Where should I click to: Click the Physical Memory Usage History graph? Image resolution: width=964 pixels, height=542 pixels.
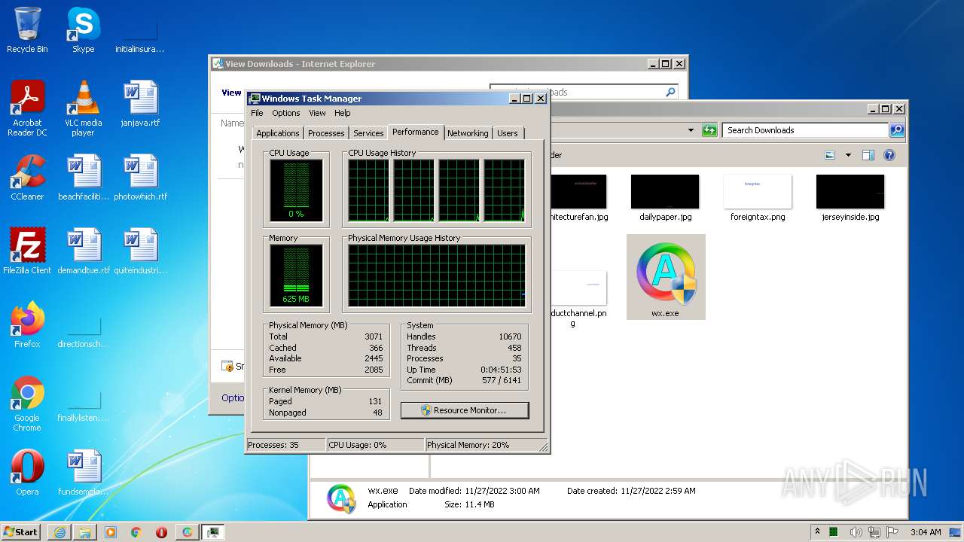[x=436, y=276]
